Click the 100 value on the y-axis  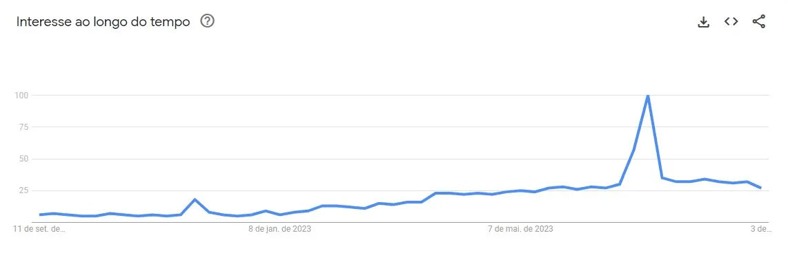pyautogui.click(x=22, y=95)
